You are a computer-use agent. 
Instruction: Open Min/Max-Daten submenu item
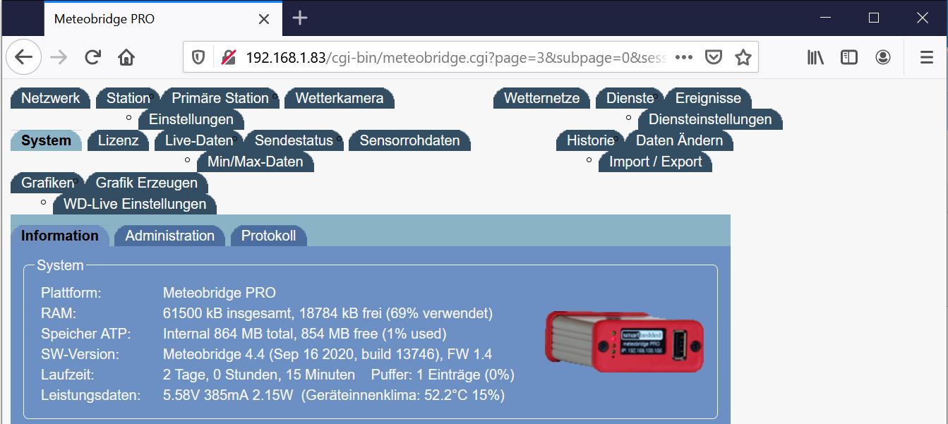[x=256, y=162]
